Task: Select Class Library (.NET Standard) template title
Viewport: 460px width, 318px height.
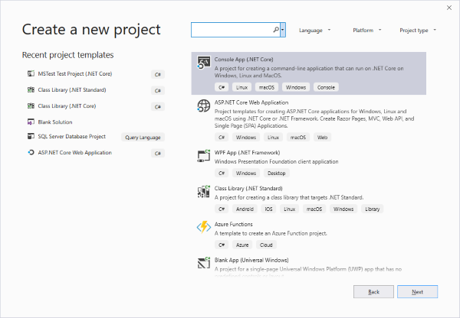Action: [x=248, y=188]
